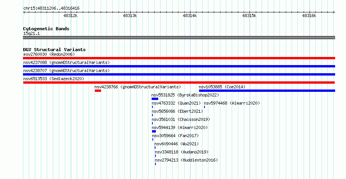Open variant nsv4238707 (gnomADStructuralVariants) label
Viewport: 346px width, 179px height.
pos(66,71)
